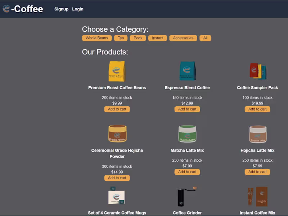Click the 300 items in stock text
288x216 pixels.
[x=117, y=166]
